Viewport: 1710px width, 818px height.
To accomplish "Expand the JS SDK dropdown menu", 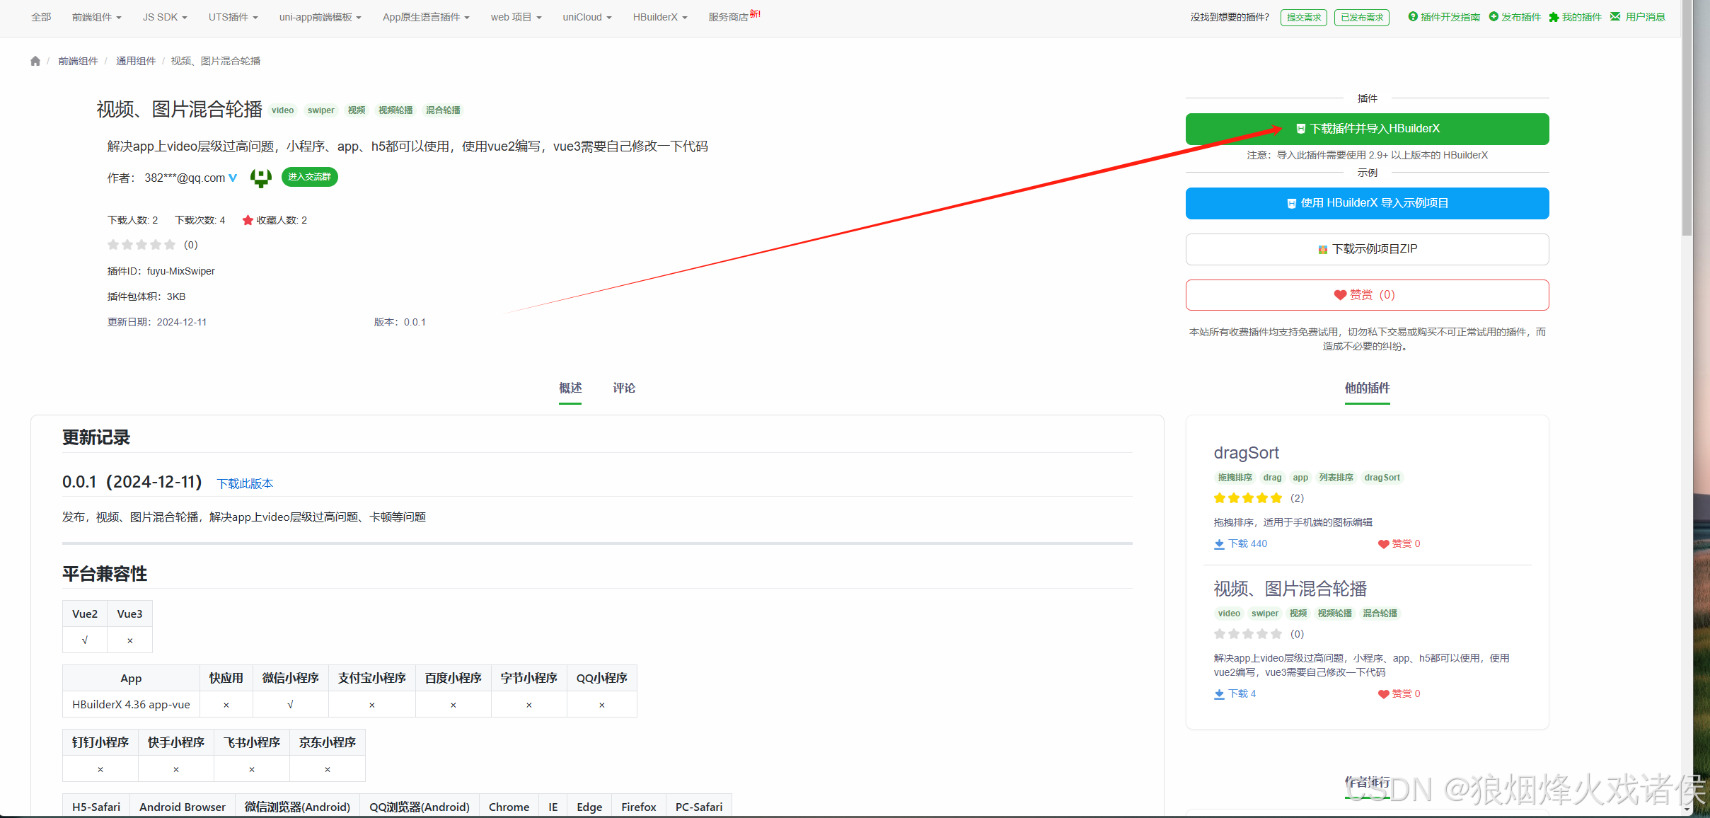I will (164, 17).
